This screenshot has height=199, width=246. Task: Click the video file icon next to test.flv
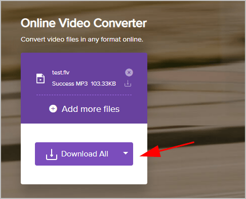40,78
